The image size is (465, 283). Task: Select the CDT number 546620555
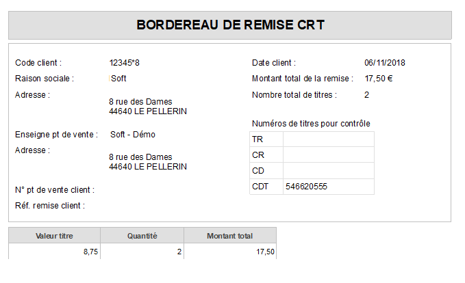point(306,187)
